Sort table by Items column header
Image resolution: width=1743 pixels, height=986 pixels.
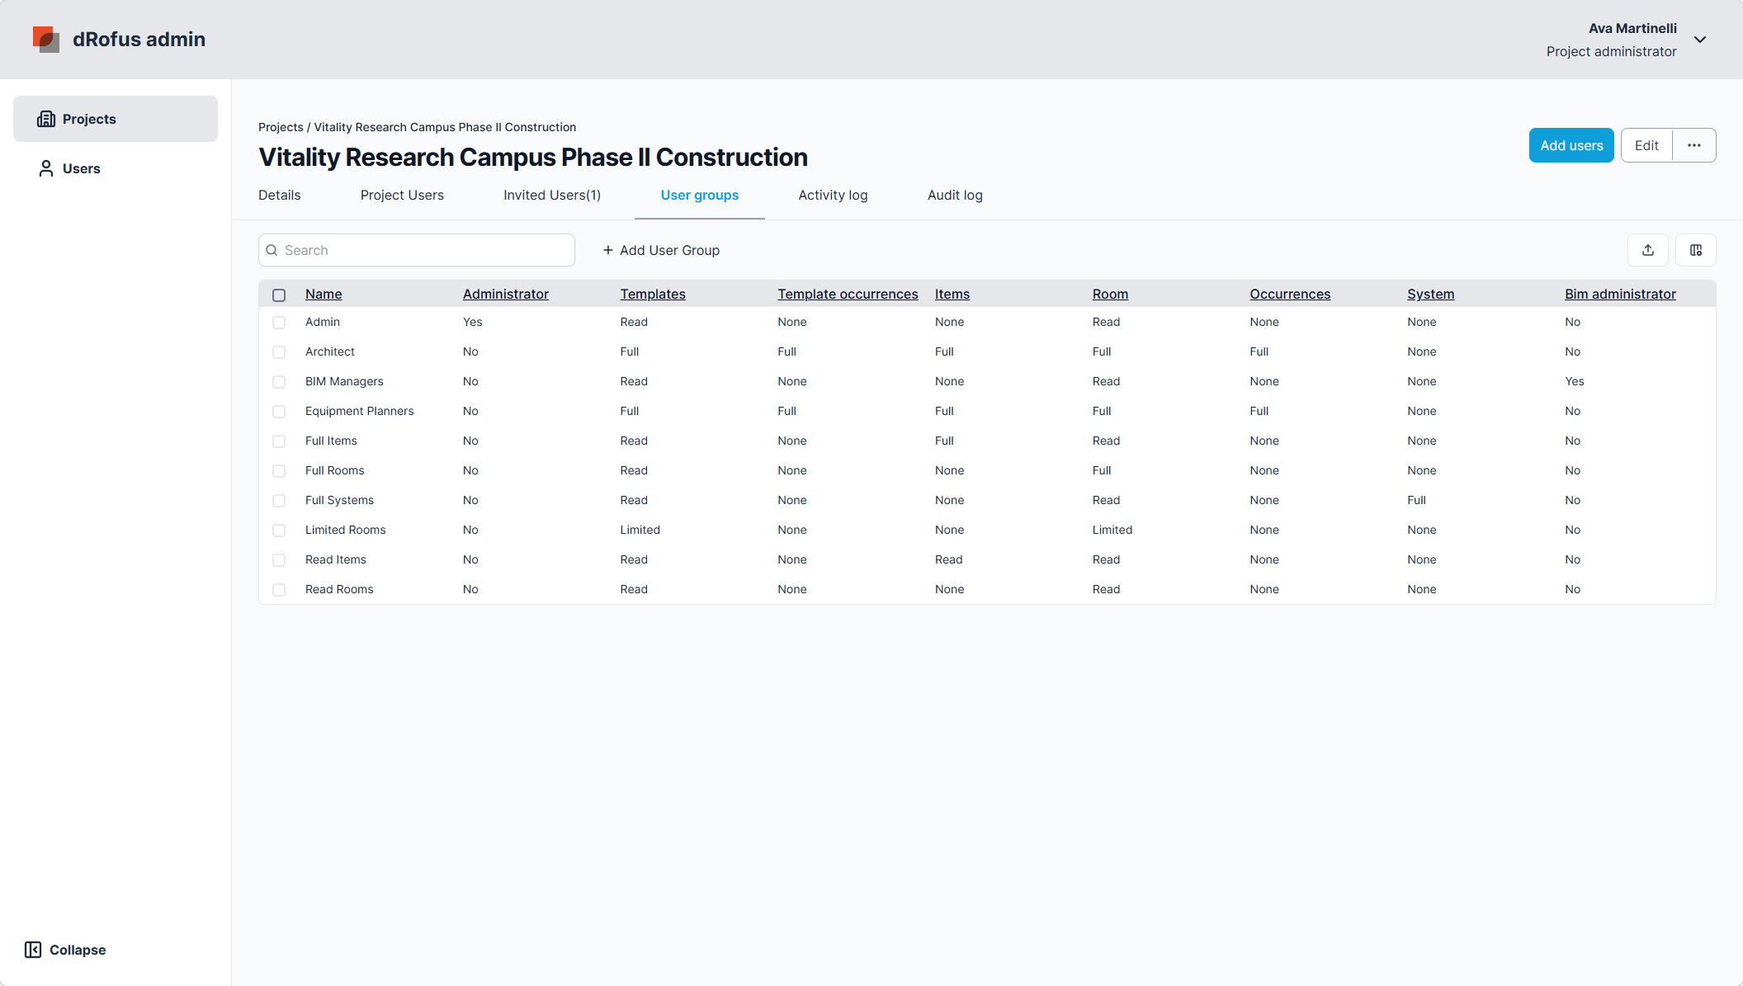tap(952, 294)
